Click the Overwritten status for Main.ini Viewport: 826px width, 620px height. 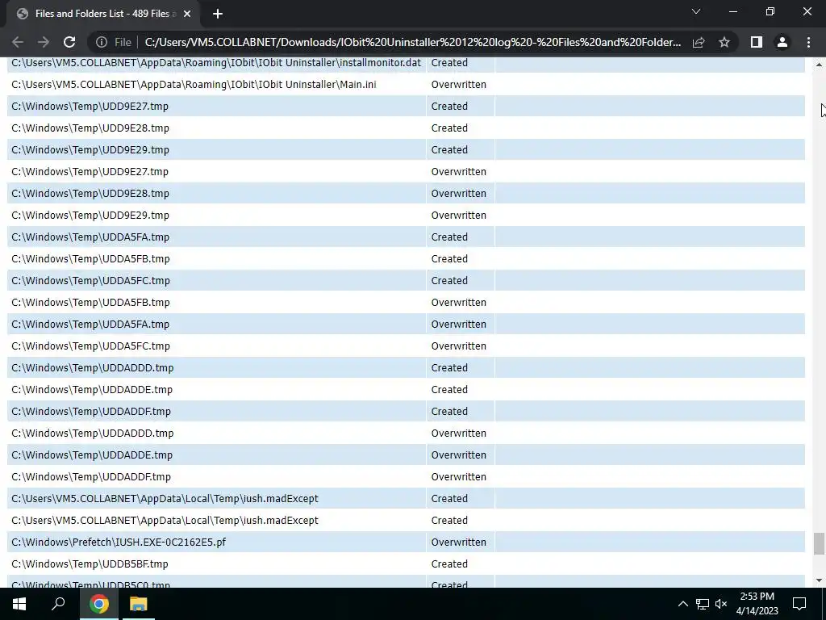click(459, 84)
